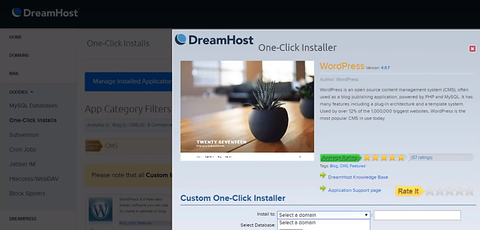Image resolution: width=480 pixels, height=230 pixels.
Task: Close the One-Click Installer dialog
Action: point(472,49)
